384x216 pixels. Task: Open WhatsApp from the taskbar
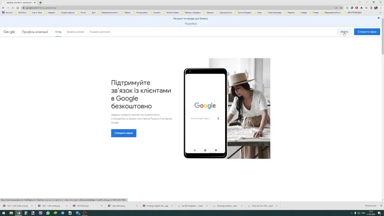pos(48,213)
